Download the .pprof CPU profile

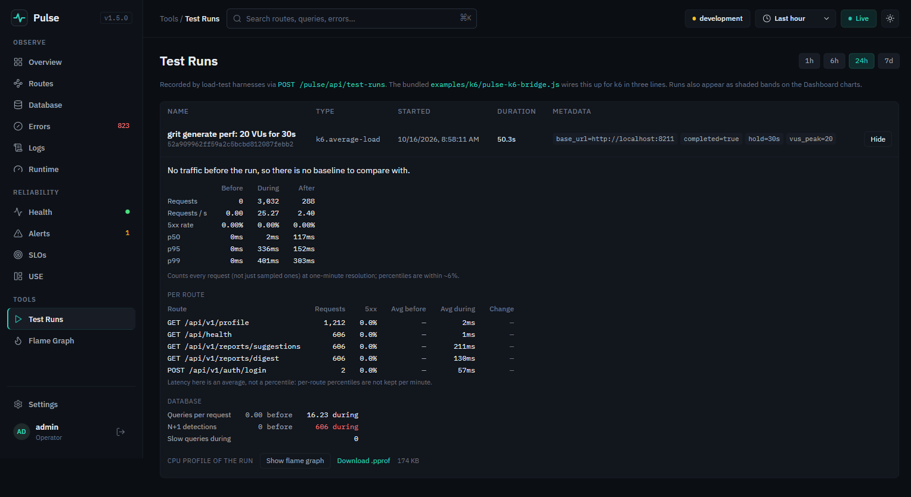(x=364, y=461)
